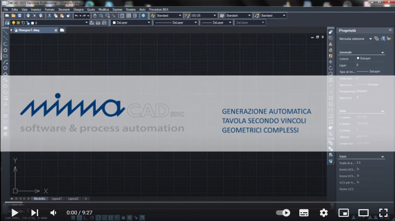Open the File menu
Image resolution: width=395 pixels, height=221 pixels.
6,10
